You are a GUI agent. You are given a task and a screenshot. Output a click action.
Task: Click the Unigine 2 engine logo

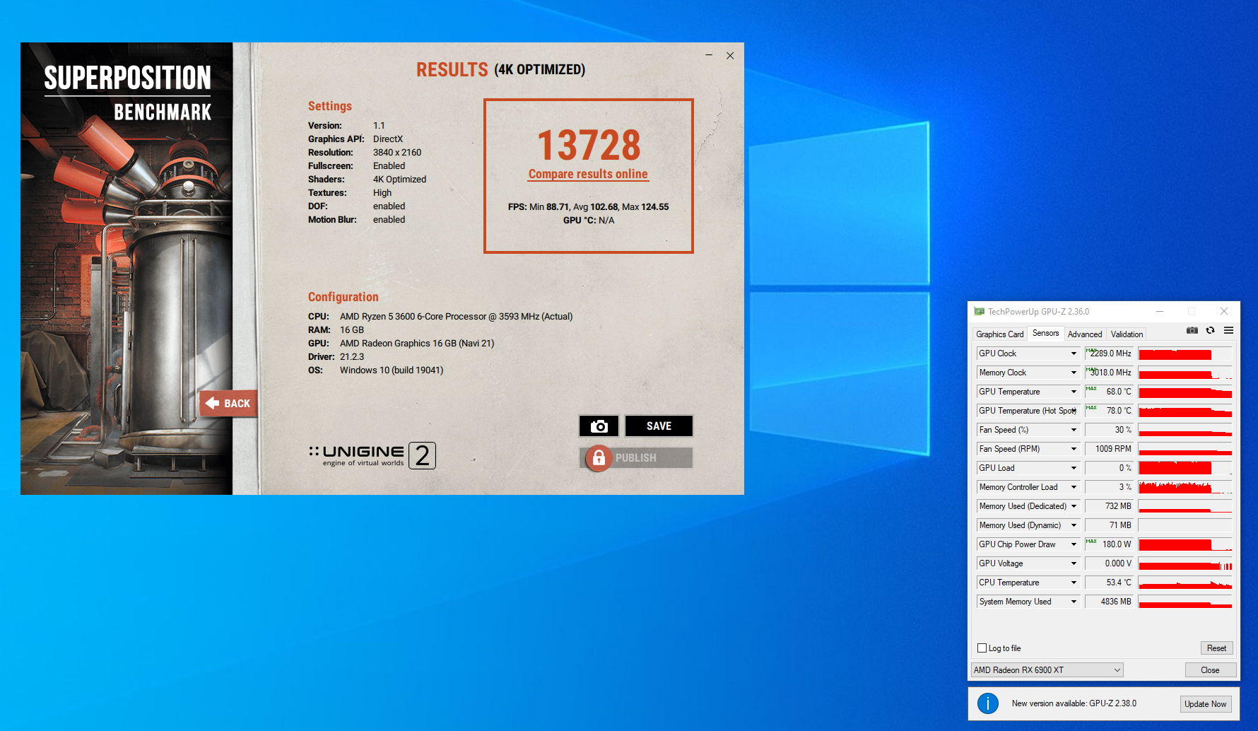click(x=372, y=455)
